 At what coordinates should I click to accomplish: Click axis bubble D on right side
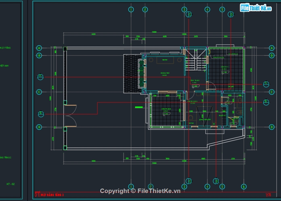click(272, 127)
